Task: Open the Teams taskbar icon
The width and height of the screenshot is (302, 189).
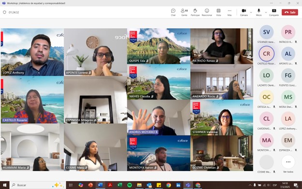Action: 188,185
